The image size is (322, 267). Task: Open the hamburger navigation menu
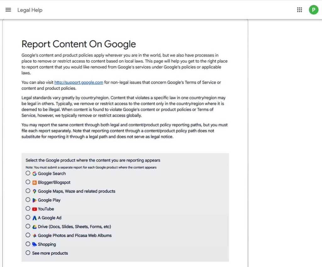pos(8,9)
